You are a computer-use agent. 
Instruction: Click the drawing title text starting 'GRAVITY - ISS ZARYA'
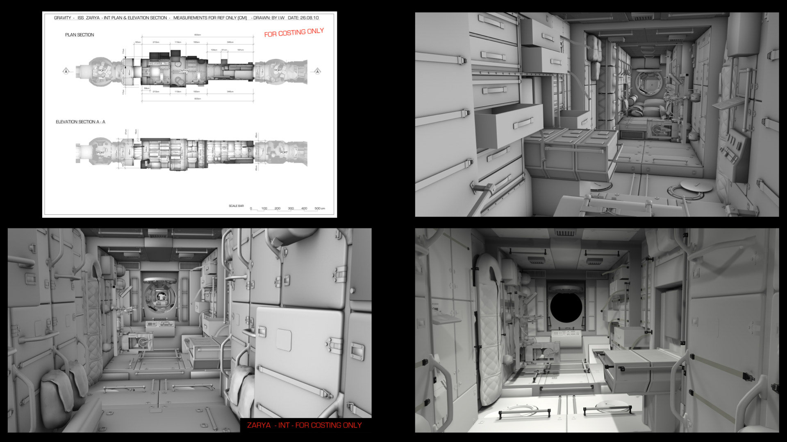click(x=187, y=18)
